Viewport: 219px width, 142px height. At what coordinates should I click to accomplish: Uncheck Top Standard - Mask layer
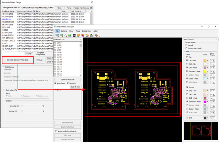(x=187, y=71)
